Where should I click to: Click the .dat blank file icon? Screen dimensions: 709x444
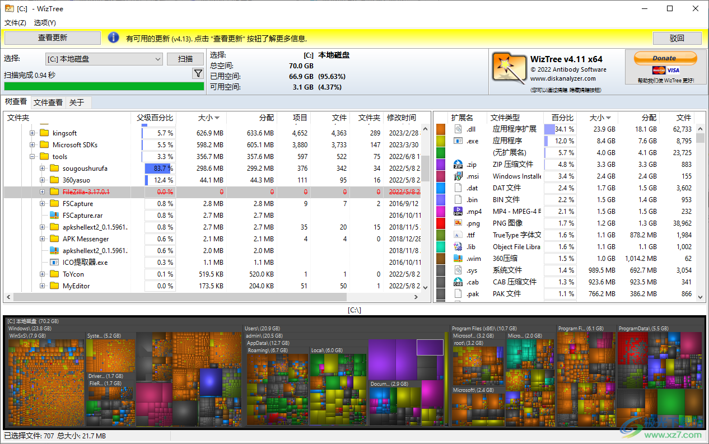458,188
